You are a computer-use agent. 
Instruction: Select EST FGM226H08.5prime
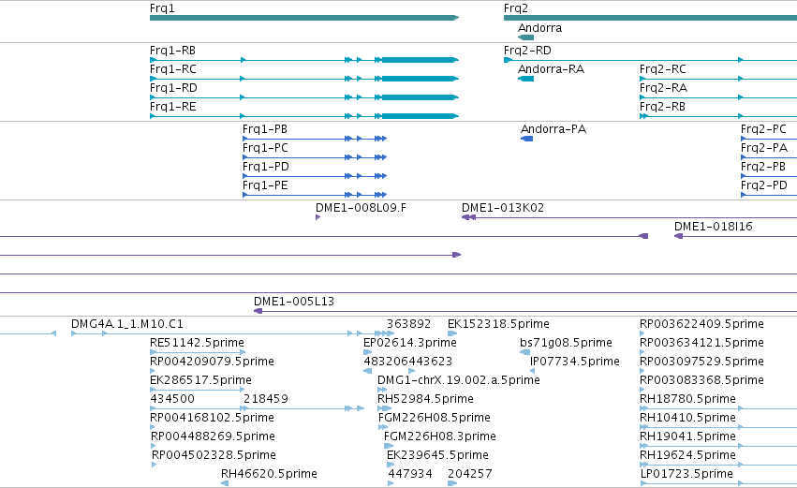[x=435, y=418]
